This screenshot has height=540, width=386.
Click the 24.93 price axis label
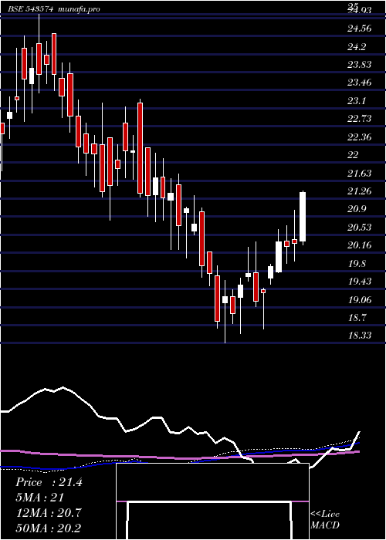359,11
